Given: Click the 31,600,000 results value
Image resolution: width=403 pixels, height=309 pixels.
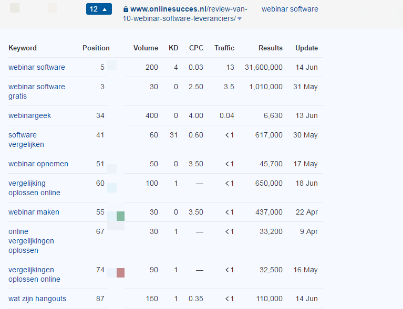Looking at the screenshot, I should coord(264,67).
